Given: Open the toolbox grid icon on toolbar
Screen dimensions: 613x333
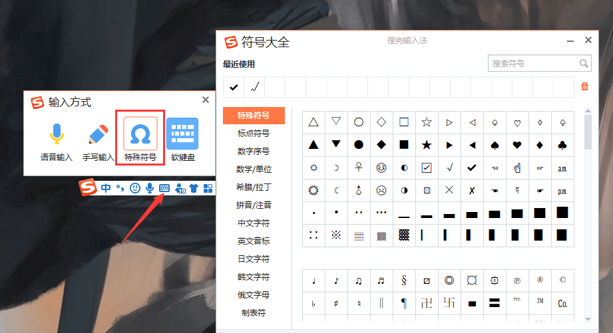Looking at the screenshot, I should pos(208,188).
